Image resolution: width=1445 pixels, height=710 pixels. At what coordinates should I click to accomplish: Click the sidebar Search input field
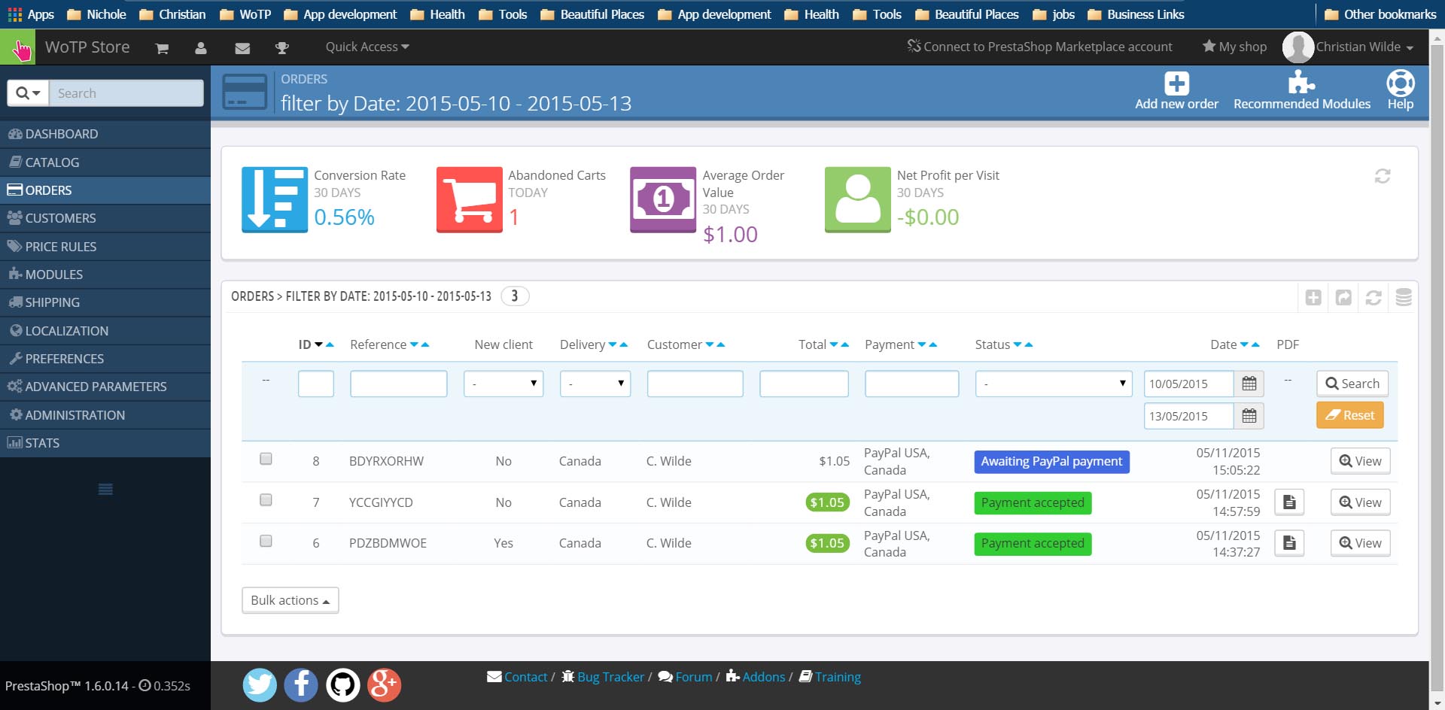[x=126, y=93]
